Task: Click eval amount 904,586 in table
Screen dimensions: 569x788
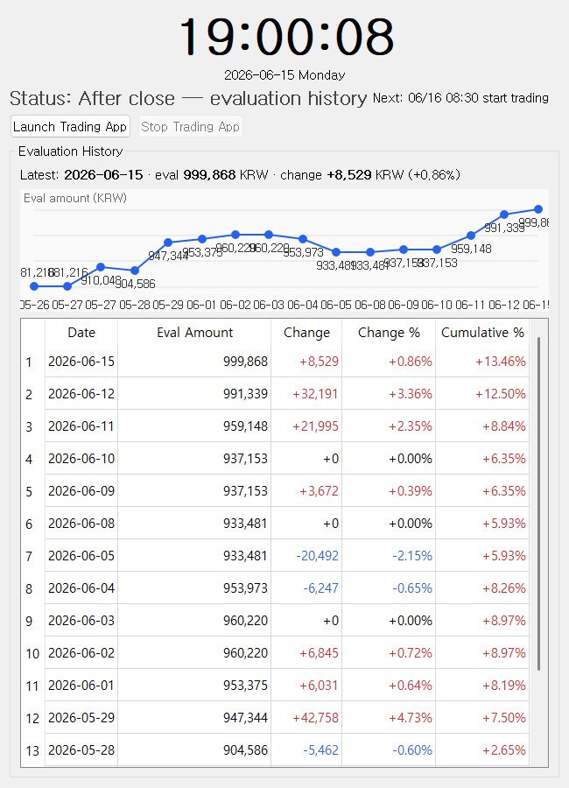Action: pos(194,749)
